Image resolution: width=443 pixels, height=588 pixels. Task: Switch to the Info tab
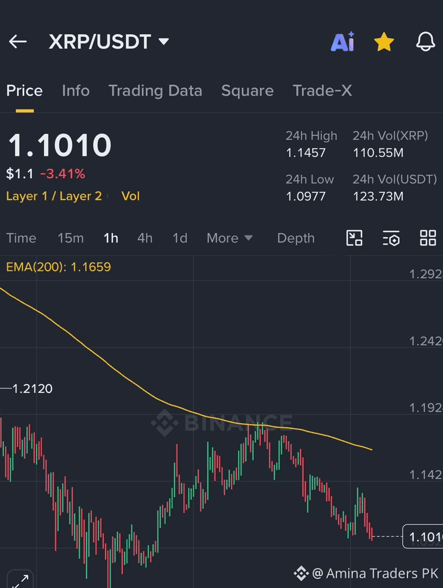(x=76, y=91)
